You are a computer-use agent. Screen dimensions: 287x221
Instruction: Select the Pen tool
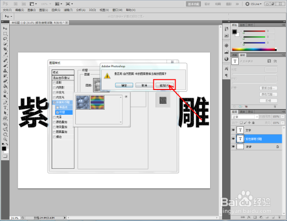(x=5, y=102)
